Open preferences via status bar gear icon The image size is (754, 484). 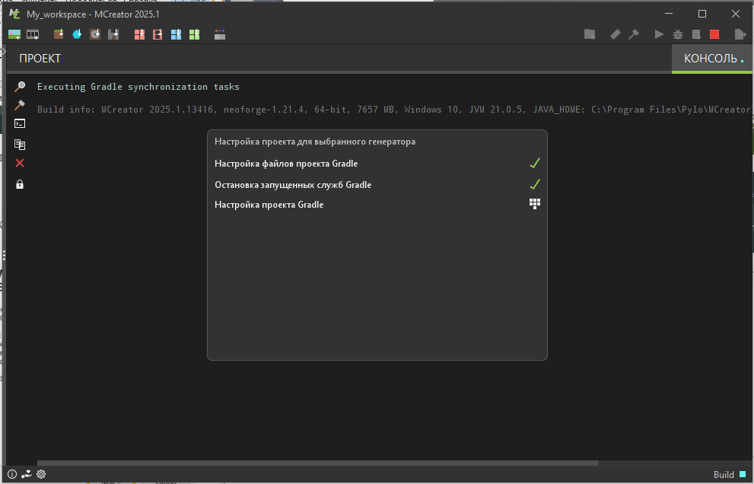point(41,474)
